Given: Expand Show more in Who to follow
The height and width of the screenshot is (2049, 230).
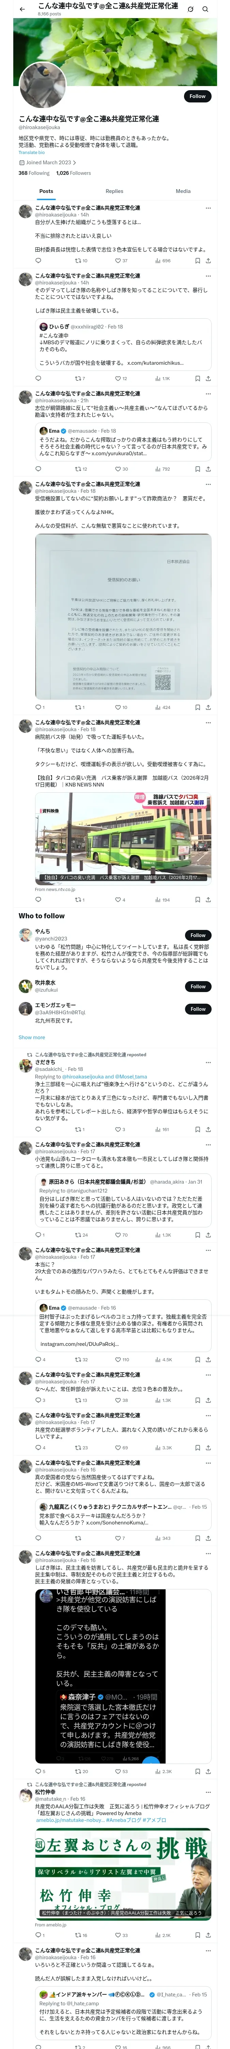Looking at the screenshot, I should 32,1037.
